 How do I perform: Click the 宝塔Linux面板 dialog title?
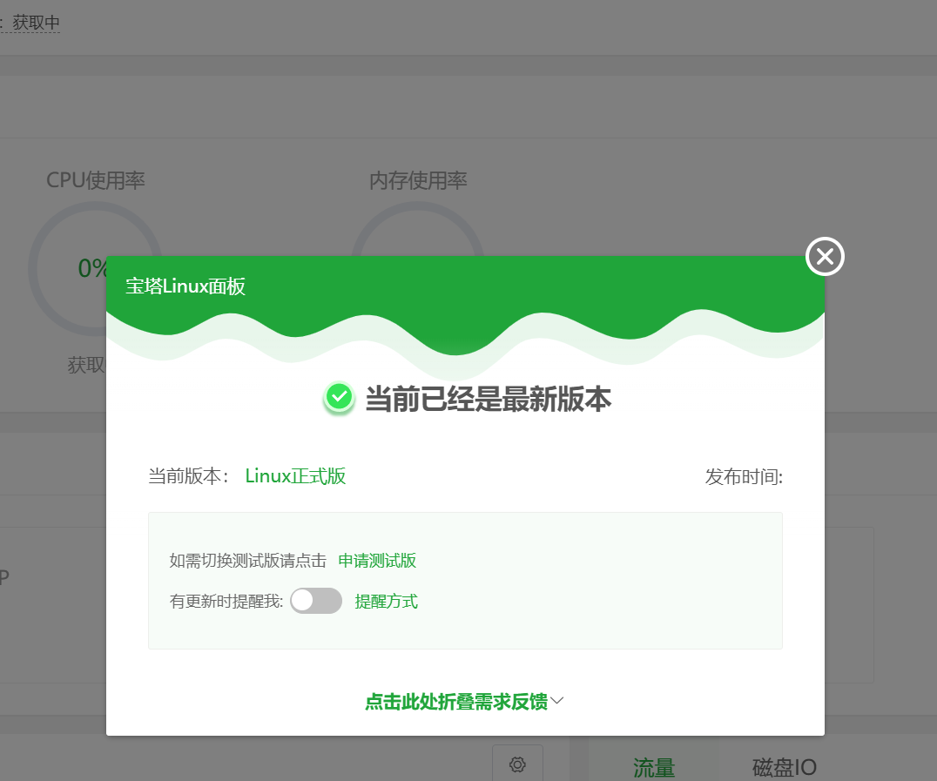tap(185, 286)
